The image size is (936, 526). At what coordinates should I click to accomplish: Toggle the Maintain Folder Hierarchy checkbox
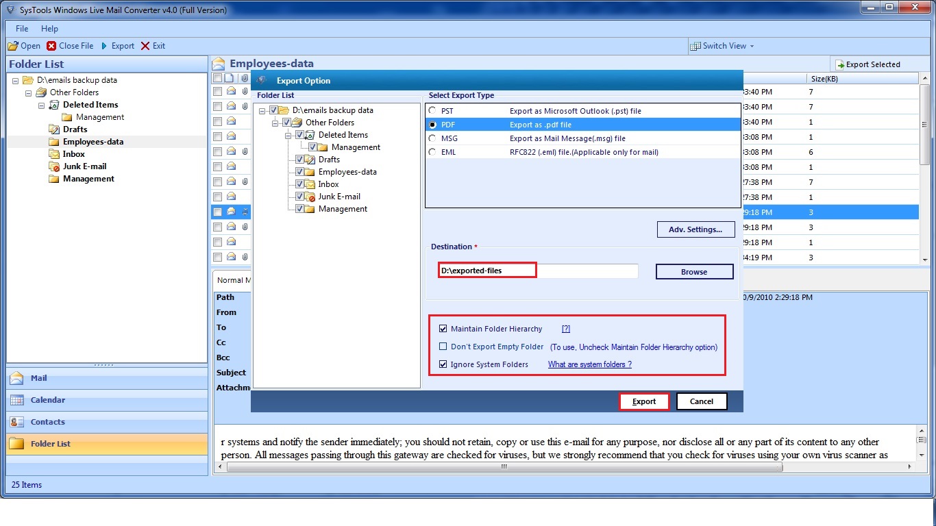click(x=443, y=329)
